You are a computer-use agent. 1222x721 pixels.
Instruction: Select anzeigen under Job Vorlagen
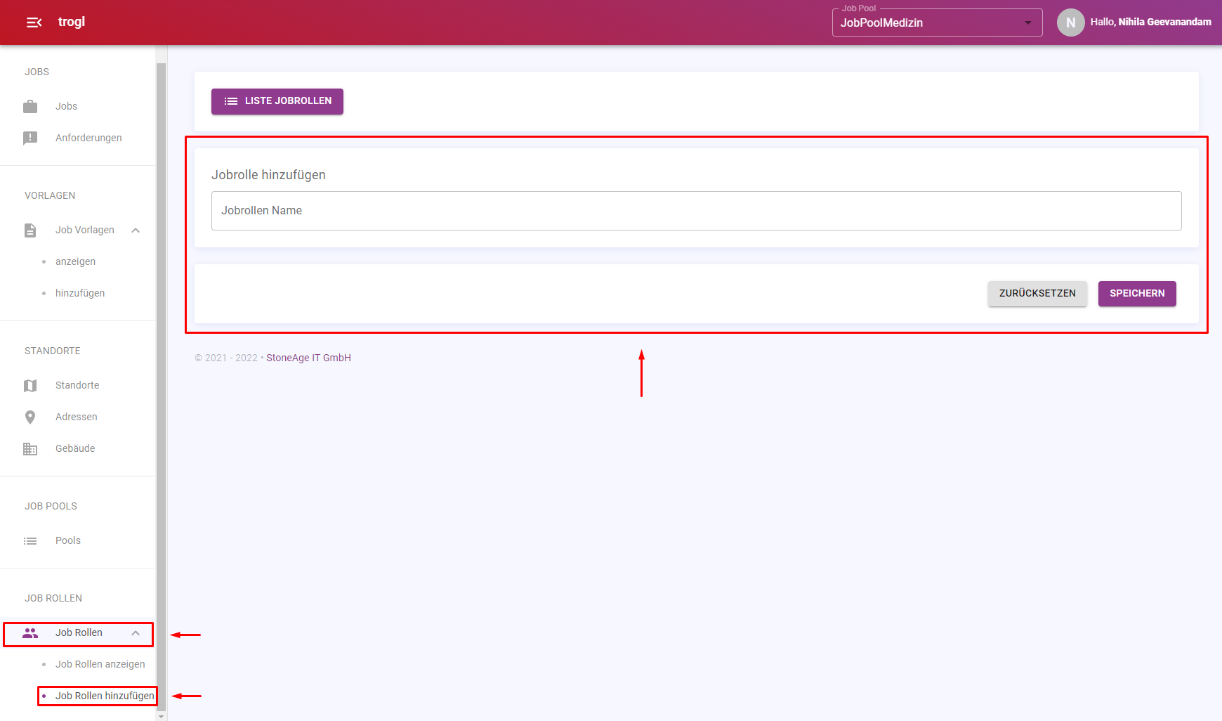click(x=75, y=261)
